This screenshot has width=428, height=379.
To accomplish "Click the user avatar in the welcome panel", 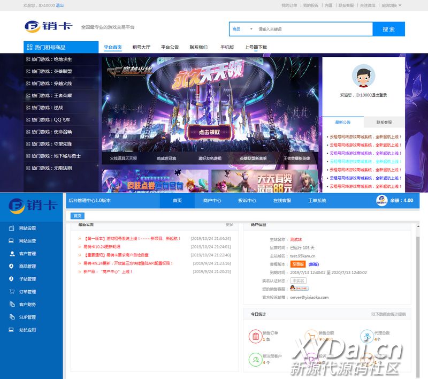I will (x=363, y=76).
